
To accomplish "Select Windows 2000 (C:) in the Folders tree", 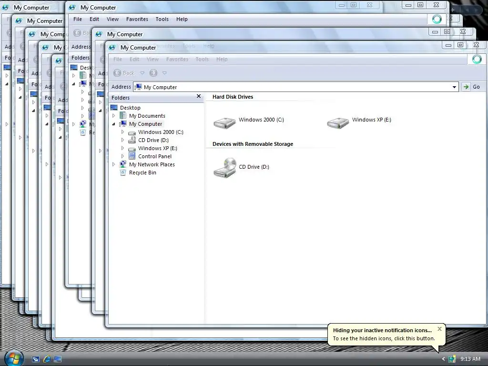I will pyautogui.click(x=161, y=132).
